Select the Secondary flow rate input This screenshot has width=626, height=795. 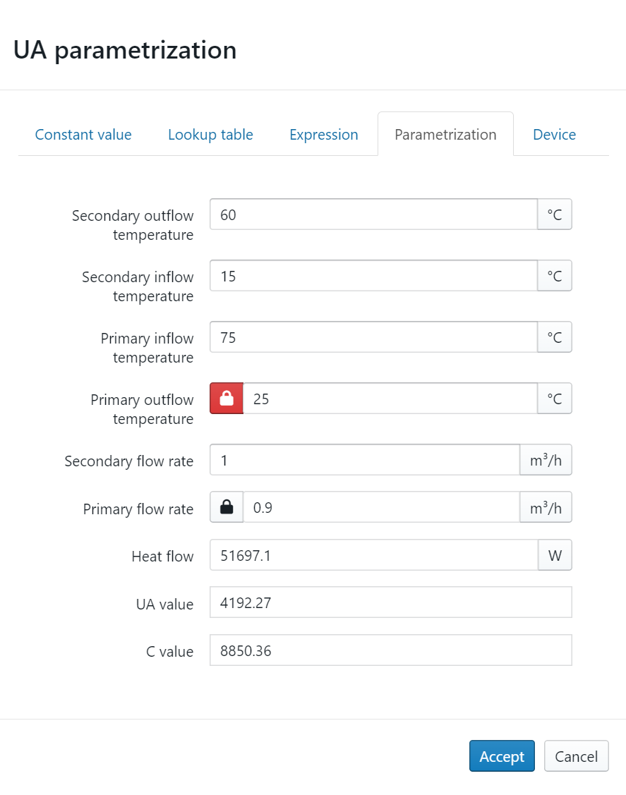[x=364, y=460]
